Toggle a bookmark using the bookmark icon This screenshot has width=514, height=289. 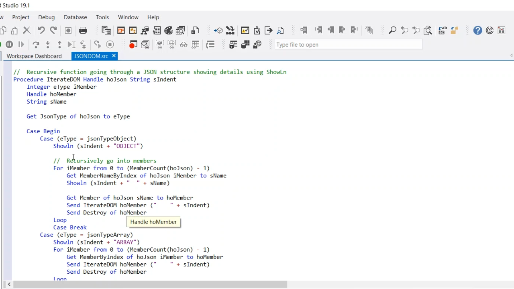pyautogui.click(x=304, y=31)
